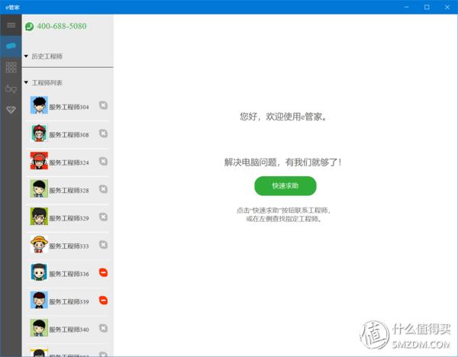Select the chat bubbles sidebar icon
Image resolution: width=458 pixels, height=357 pixels.
[x=11, y=46]
